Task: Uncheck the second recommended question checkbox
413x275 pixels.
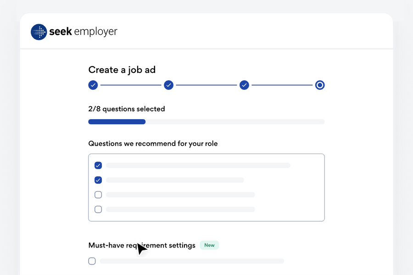Action: [x=98, y=180]
